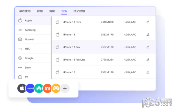Choose Huawei from the device sidebar
176x111 pixels.
33,39
